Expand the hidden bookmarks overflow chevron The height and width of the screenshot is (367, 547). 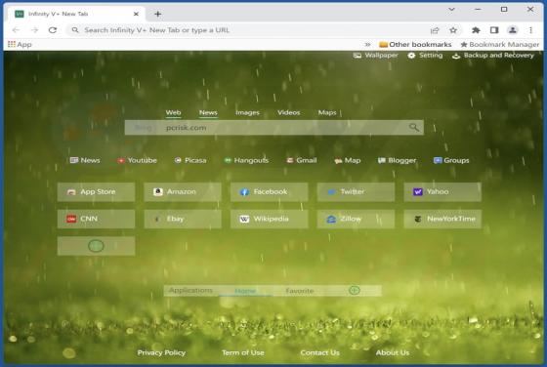367,45
